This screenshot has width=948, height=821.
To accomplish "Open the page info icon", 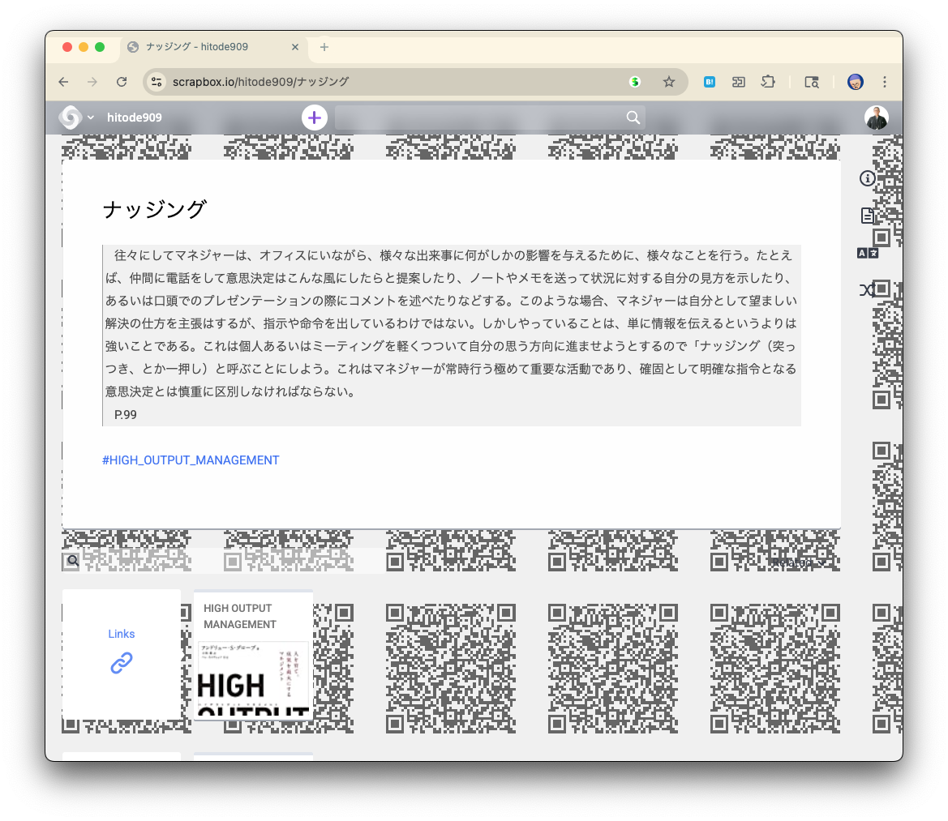I will click(867, 178).
